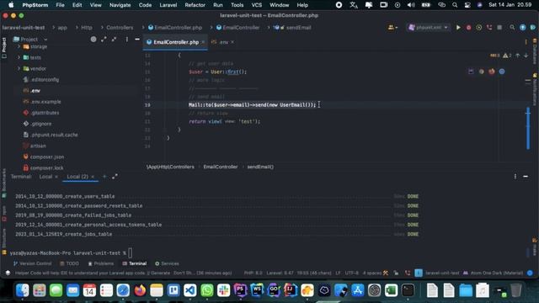
Task: Open the Code With Me users icon
Action: 392,28
